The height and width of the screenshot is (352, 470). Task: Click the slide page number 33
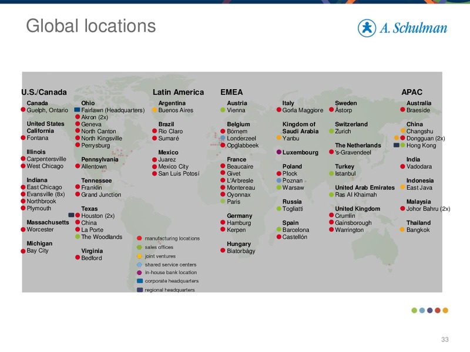click(x=445, y=340)
